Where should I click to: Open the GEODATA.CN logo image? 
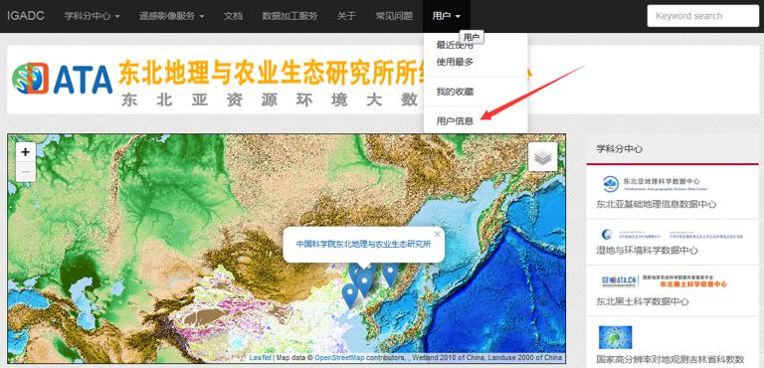(x=665, y=281)
